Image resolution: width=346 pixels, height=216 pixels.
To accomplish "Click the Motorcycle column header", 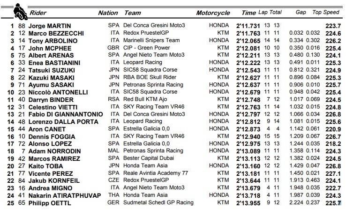I will [x=213, y=13].
